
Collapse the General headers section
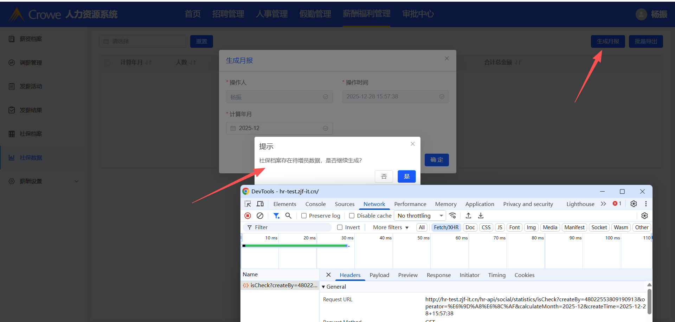click(x=323, y=287)
